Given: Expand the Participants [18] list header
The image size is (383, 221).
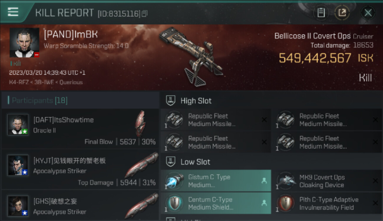Looking at the screenshot, I should pyautogui.click(x=80, y=100).
